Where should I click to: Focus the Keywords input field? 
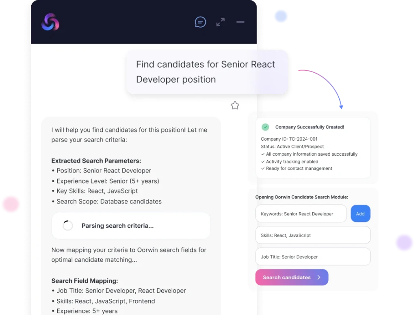301,214
